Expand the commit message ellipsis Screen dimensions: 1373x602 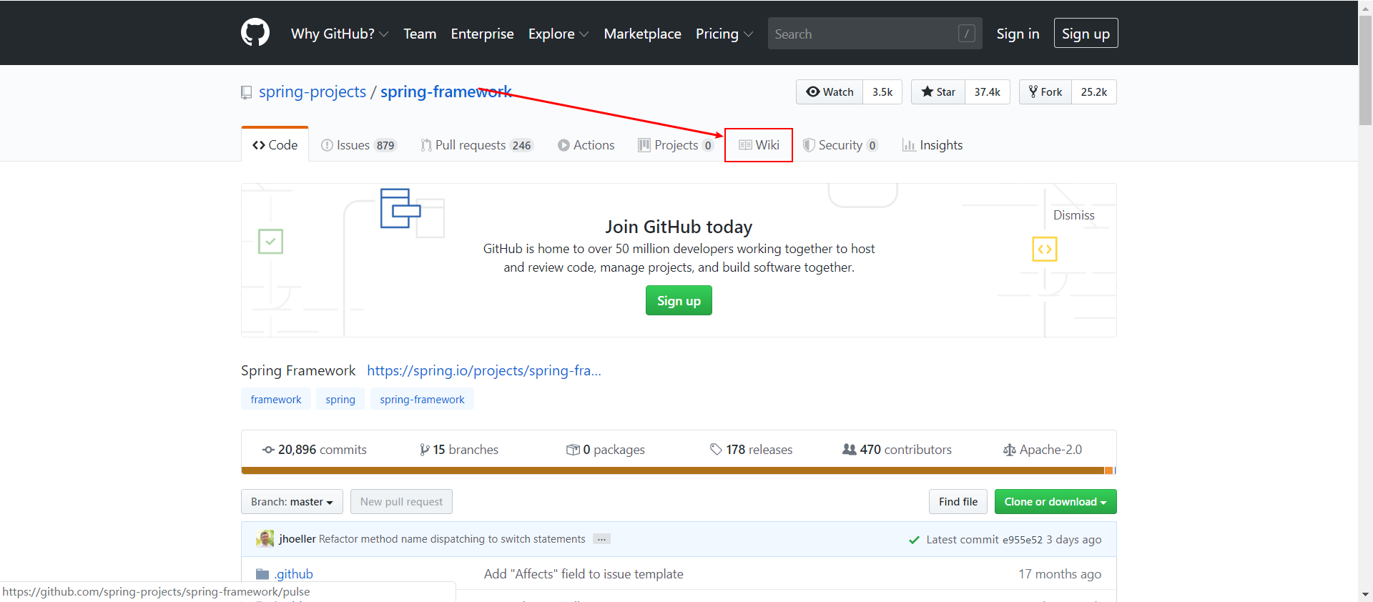602,539
